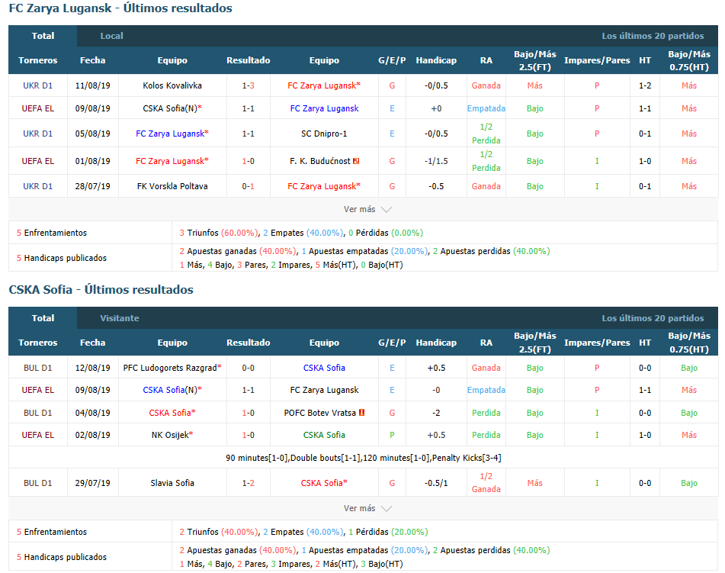
Task: Open F. K. Budućnost team link
Action: [320, 161]
